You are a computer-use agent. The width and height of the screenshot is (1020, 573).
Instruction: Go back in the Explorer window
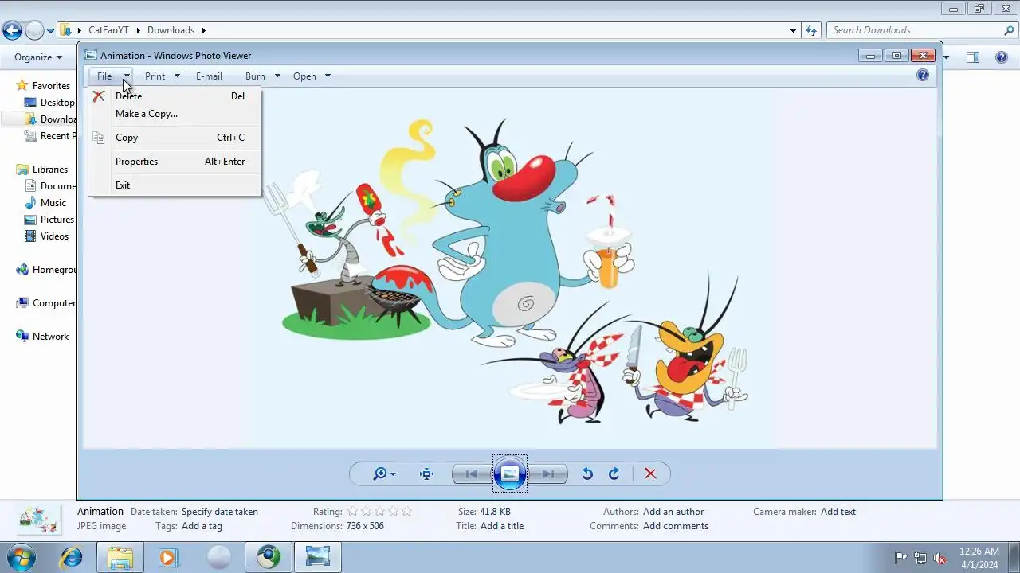(12, 31)
